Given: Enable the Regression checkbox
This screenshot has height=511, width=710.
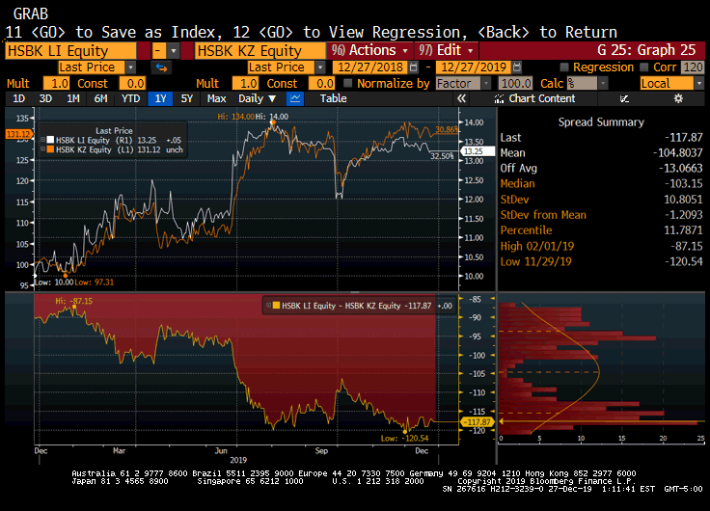Looking at the screenshot, I should 564,67.
